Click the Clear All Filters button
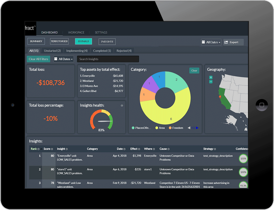The image size is (274, 210). pyautogui.click(x=38, y=59)
